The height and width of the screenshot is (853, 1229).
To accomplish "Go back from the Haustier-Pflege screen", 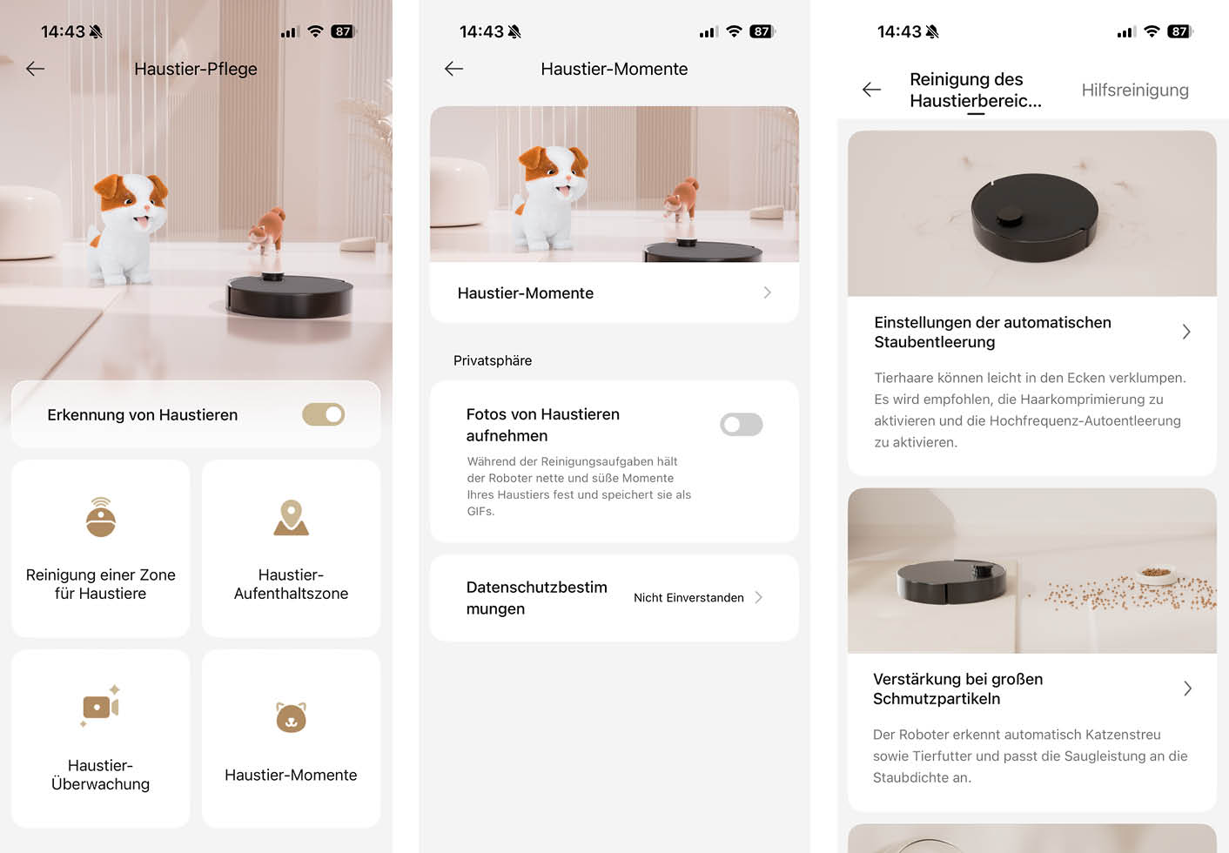I will [35, 69].
